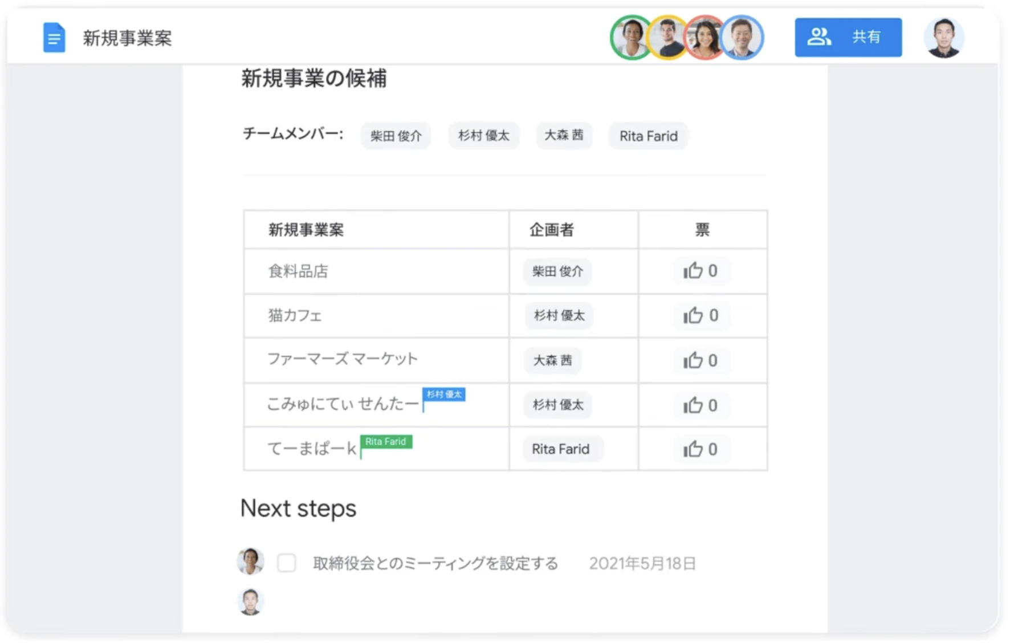This screenshot has width=1010, height=643.
Task: Vote thumbs up for 食料品店
Action: pos(701,271)
